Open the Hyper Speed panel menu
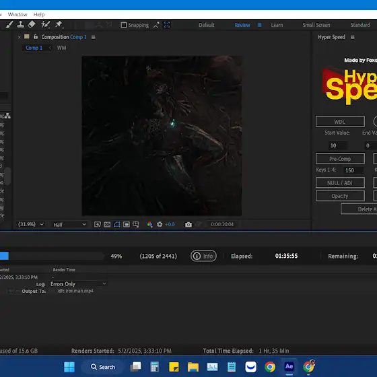Viewport: 377px width, 377px height. point(353,37)
